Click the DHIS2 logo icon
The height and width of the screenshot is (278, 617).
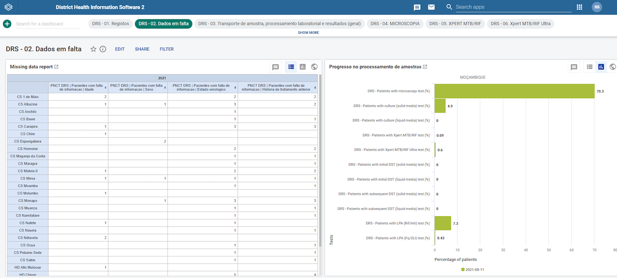point(9,7)
